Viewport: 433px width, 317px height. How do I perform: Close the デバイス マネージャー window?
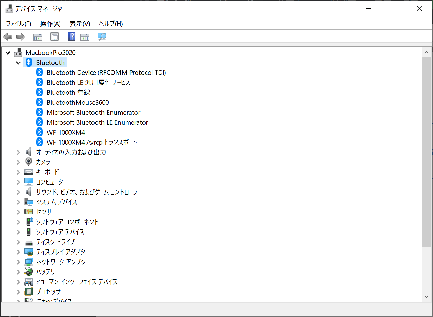coord(419,9)
